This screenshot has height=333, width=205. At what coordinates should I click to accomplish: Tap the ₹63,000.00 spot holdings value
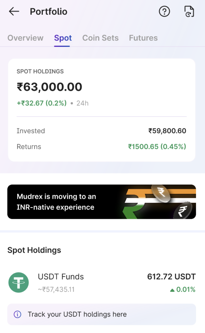49,87
